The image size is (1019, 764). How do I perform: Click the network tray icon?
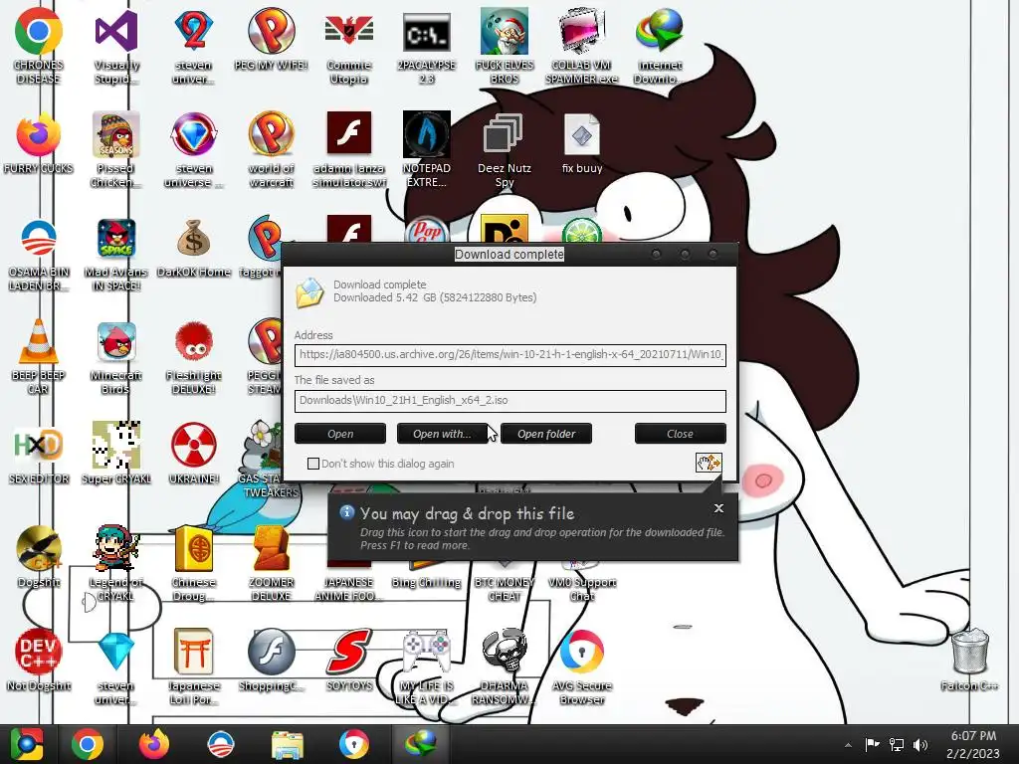897,745
